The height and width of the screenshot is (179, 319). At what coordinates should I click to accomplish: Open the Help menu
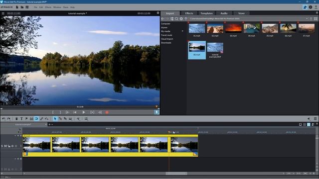coord(72,7)
